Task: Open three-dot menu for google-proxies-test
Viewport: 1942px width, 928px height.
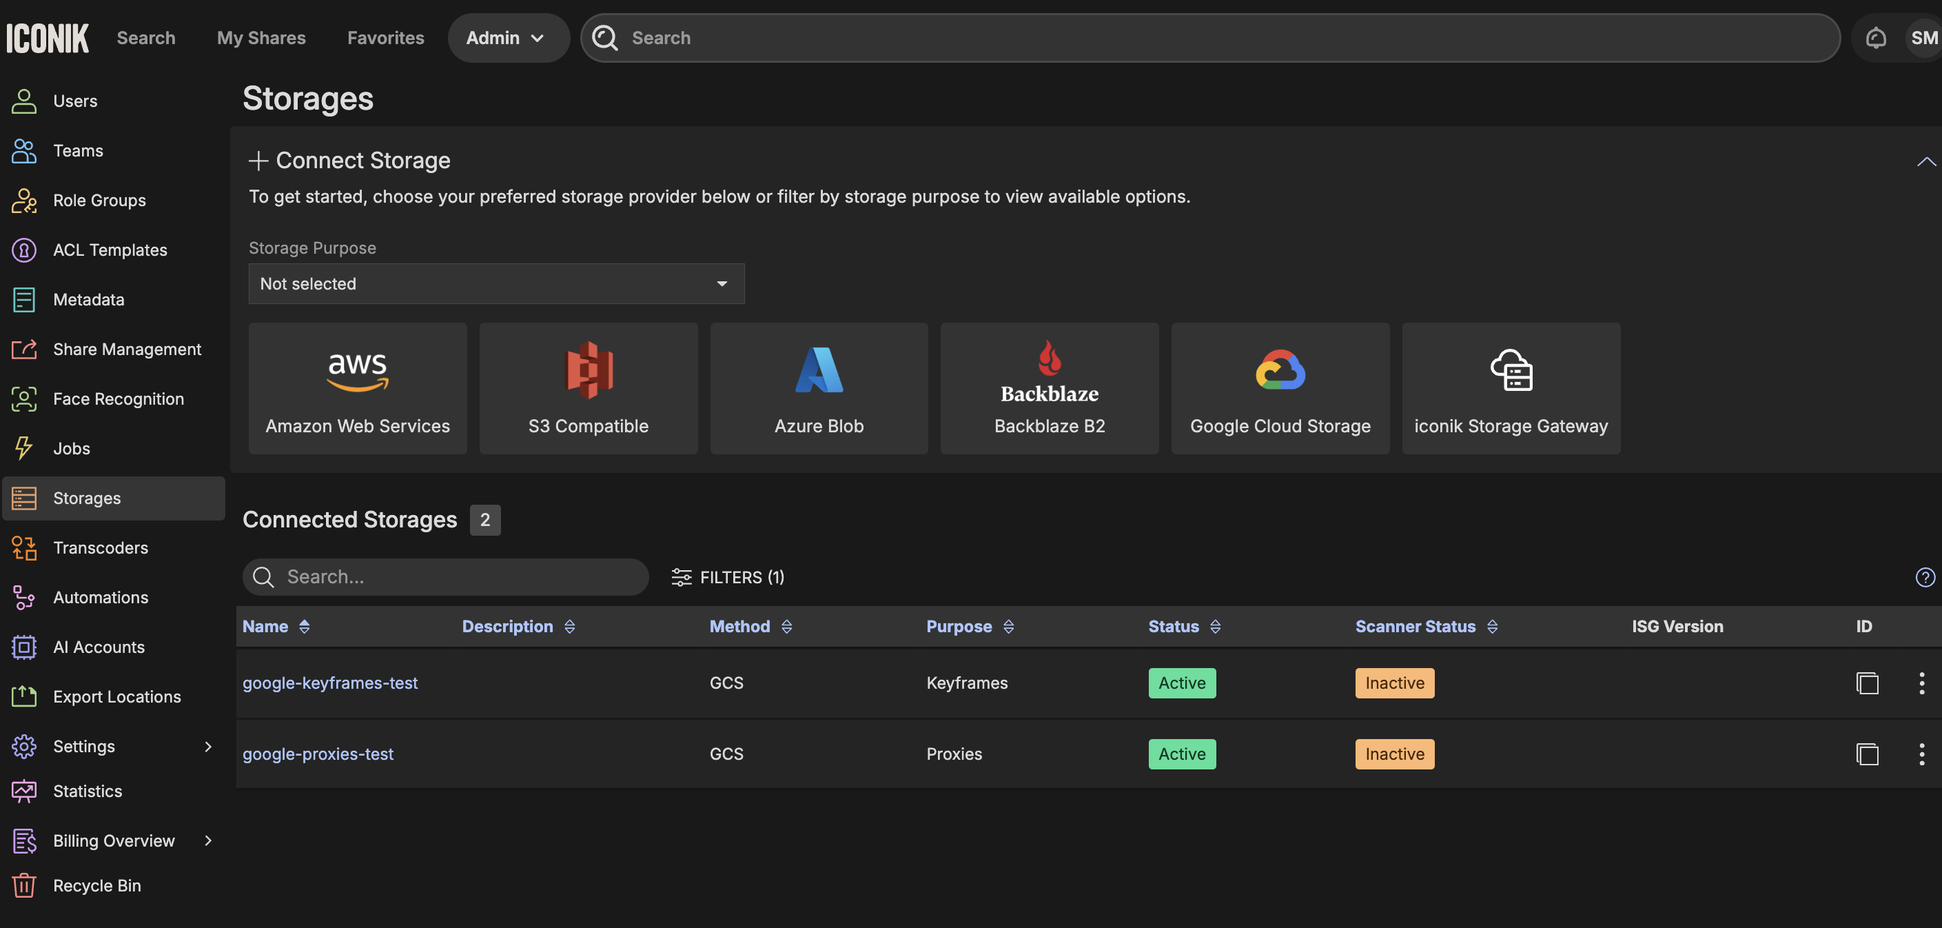Action: tap(1921, 754)
